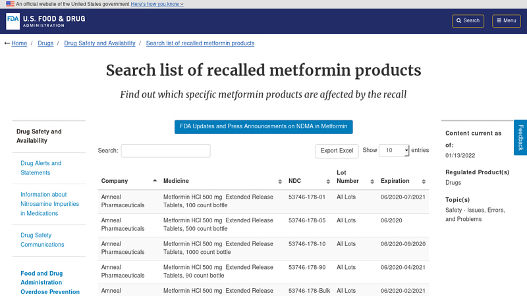Click Search list of recalled metformin breadcrumb

click(200, 43)
